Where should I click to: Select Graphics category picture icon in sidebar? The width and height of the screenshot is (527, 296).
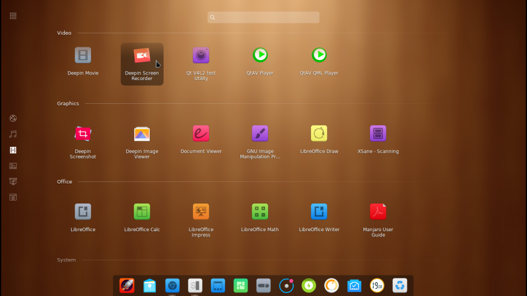[x=13, y=166]
